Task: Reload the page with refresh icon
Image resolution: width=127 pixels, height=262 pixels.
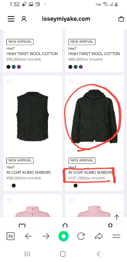Action: [81, 236]
